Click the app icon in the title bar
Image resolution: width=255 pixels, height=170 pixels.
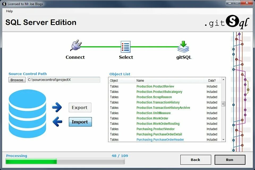[4, 4]
